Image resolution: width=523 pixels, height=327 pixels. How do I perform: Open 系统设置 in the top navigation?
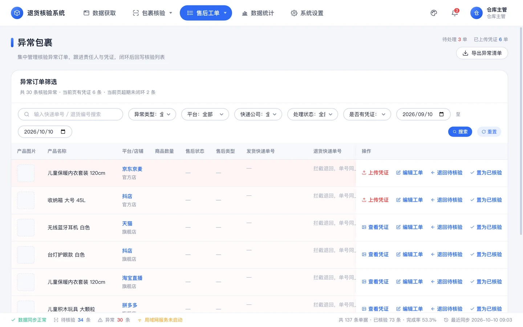[x=307, y=13]
